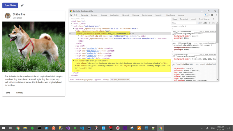Open the Security tab
The height and width of the screenshot is (131, 233).
coord(158,15)
